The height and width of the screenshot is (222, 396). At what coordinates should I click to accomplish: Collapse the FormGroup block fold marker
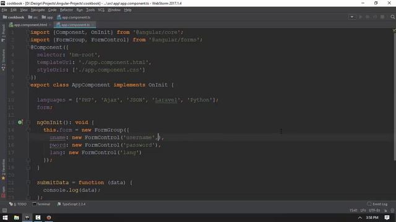pyautogui.click(x=28, y=130)
